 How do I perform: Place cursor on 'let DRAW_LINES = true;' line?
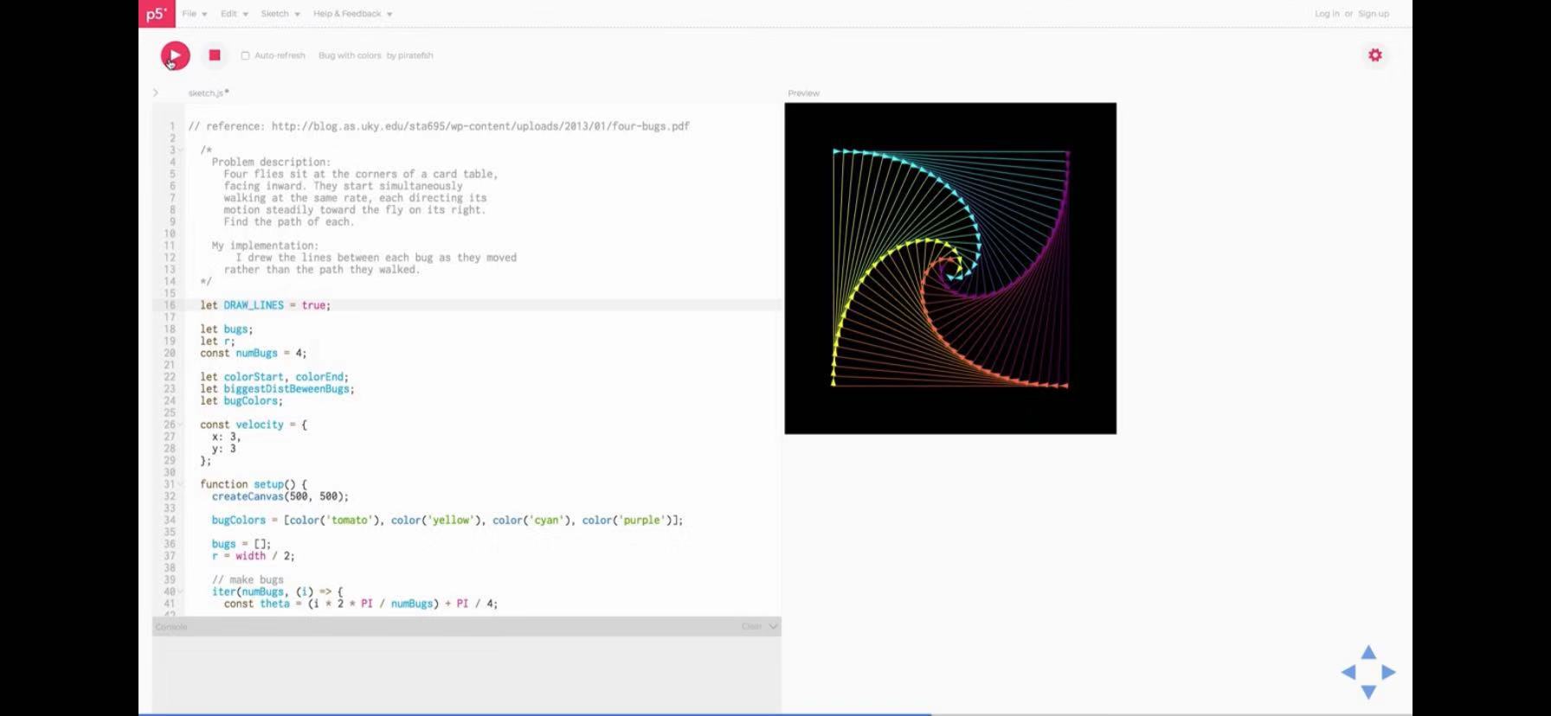[x=265, y=305]
